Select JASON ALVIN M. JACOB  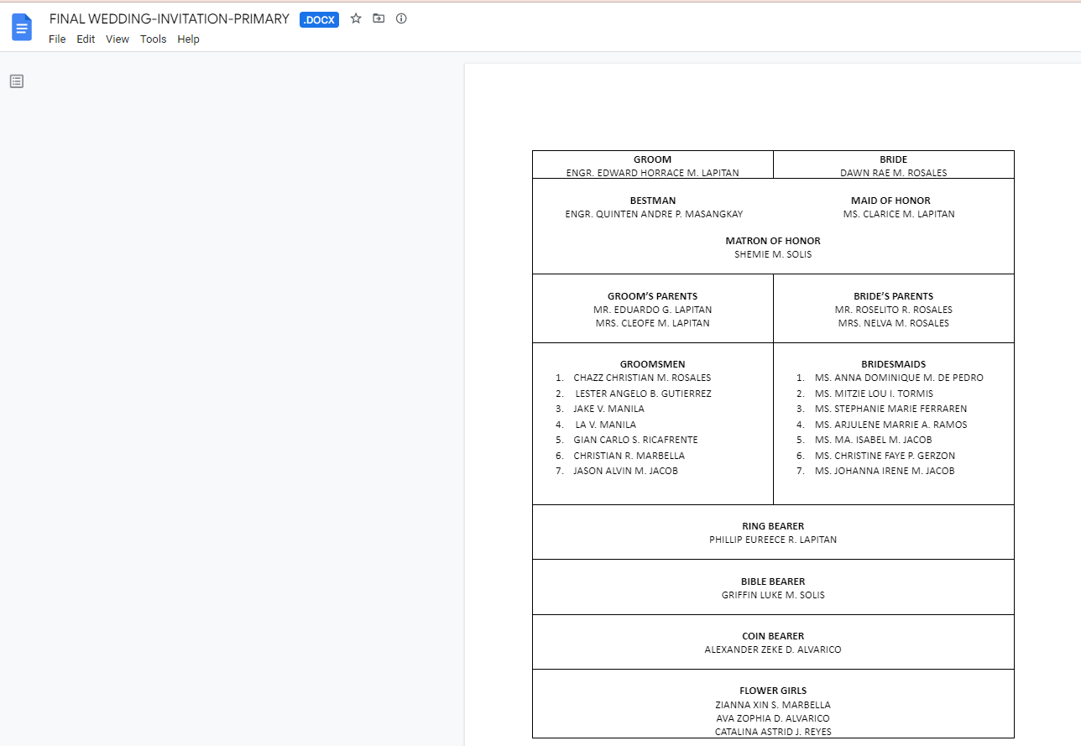point(626,471)
